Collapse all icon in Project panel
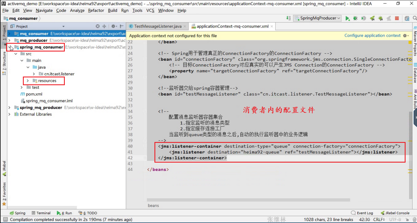The image size is (417, 223). click(104, 26)
